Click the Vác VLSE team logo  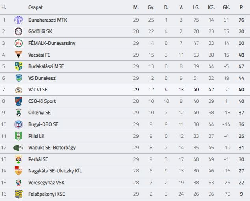tap(19, 90)
